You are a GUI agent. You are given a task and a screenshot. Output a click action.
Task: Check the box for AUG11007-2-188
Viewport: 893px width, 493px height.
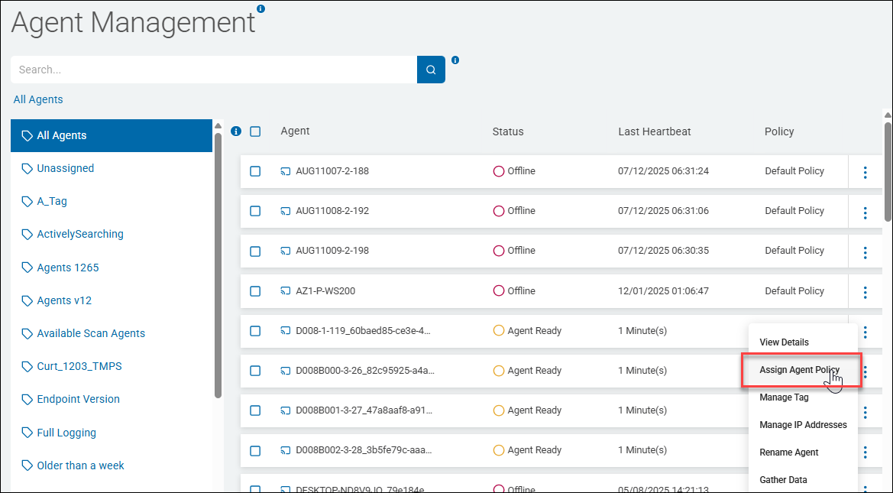pos(255,171)
